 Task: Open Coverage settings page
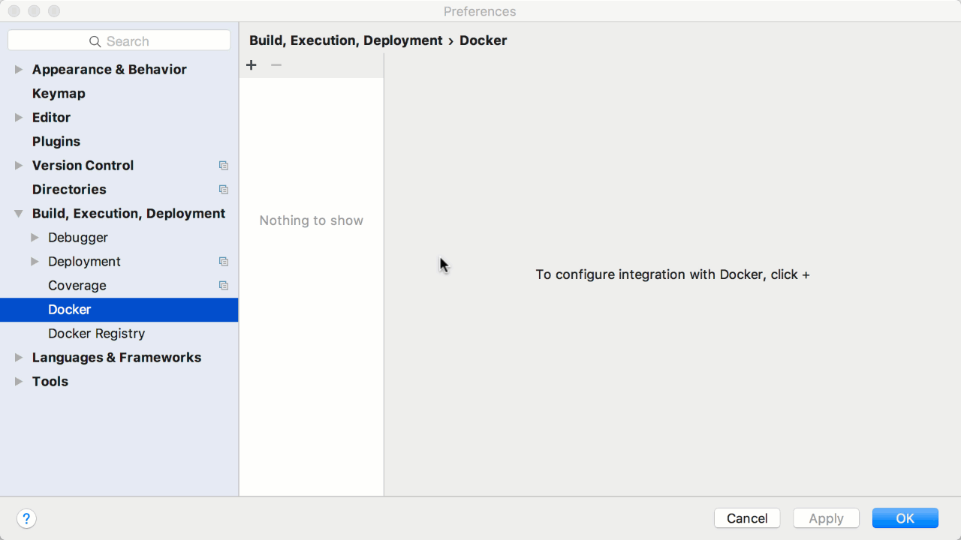coord(77,286)
